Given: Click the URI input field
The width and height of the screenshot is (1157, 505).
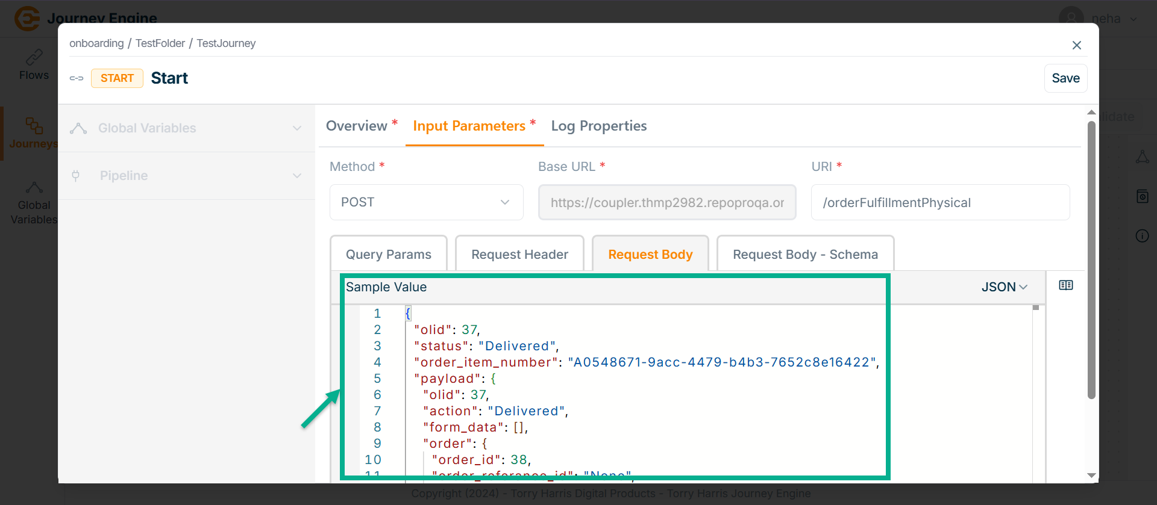Looking at the screenshot, I should click(939, 203).
